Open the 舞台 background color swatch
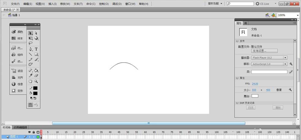The width and height of the screenshot is (301, 140). click(255, 96)
